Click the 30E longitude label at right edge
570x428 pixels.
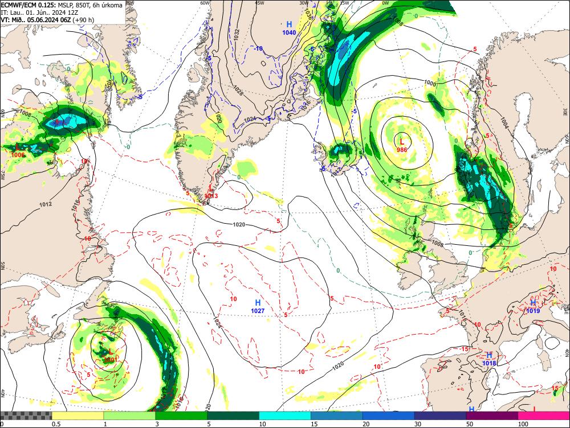coord(566,112)
